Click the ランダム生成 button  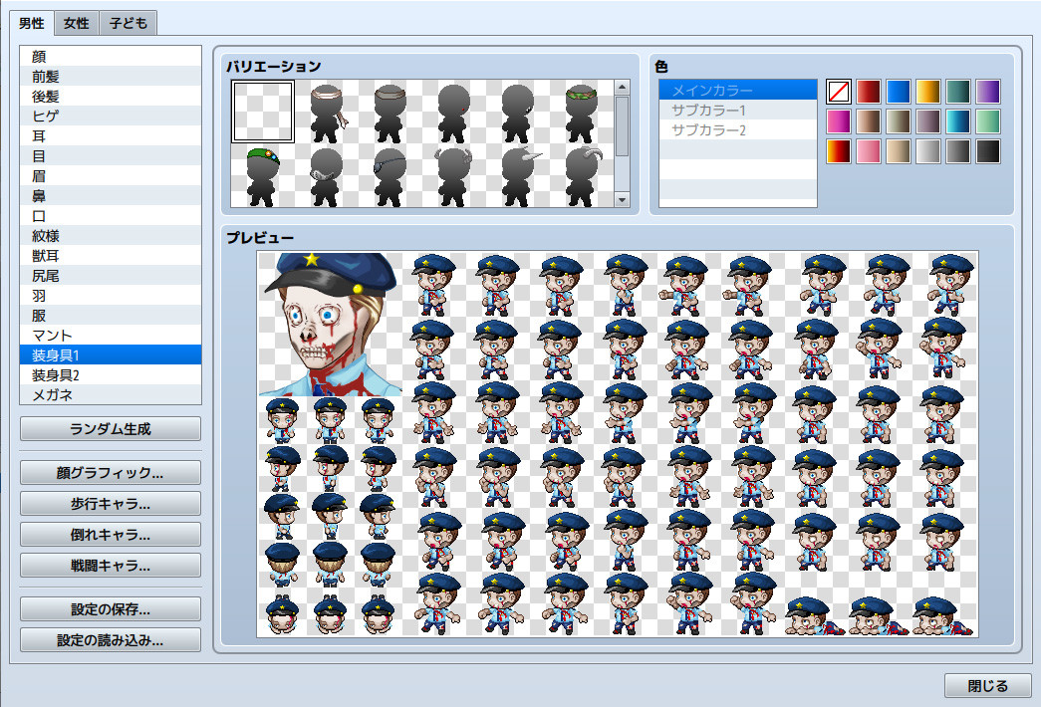[110, 428]
